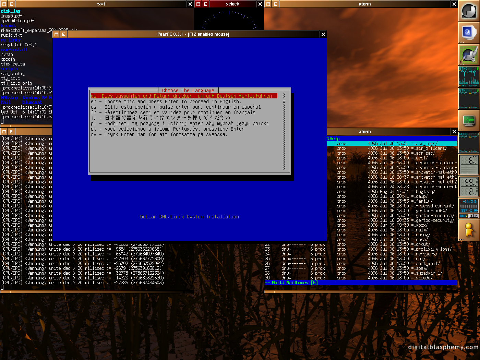
Task: Click the xclock window title
Action: (x=232, y=4)
